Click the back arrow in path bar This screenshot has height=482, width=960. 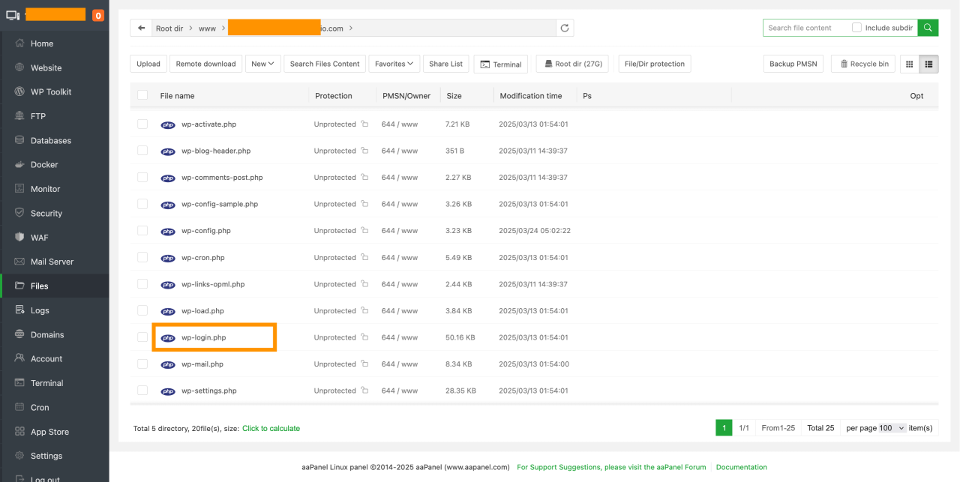coord(141,28)
